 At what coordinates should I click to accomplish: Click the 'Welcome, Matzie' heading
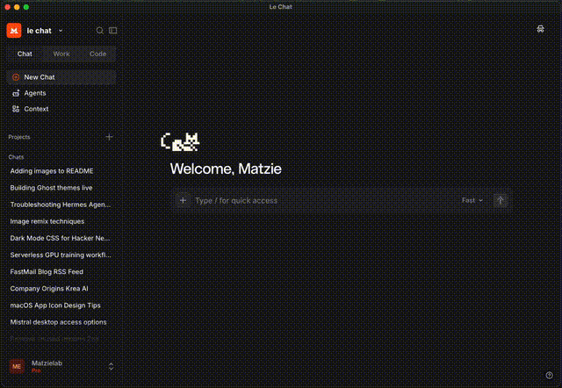(x=226, y=169)
